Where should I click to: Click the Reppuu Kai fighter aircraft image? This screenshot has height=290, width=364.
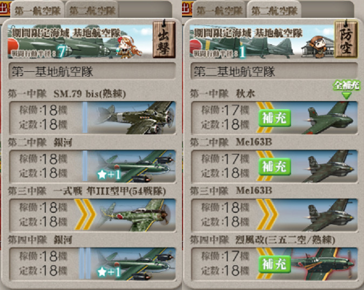(322, 264)
